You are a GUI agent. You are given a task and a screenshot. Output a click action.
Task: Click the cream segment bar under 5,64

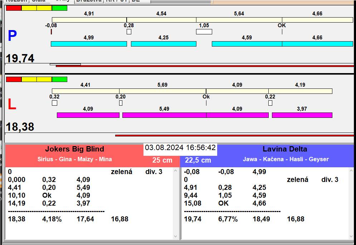(x=239, y=20)
